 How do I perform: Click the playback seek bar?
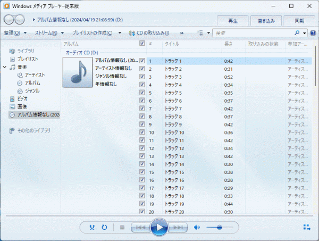click(x=159, y=216)
